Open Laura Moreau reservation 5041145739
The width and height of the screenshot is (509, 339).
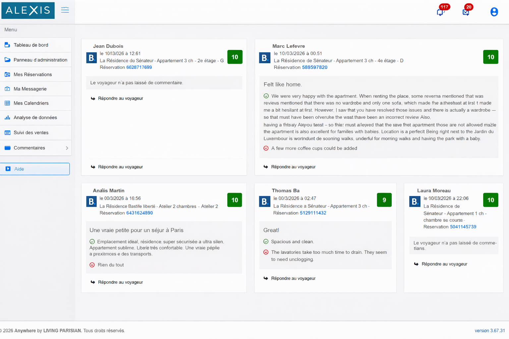pyautogui.click(x=463, y=227)
